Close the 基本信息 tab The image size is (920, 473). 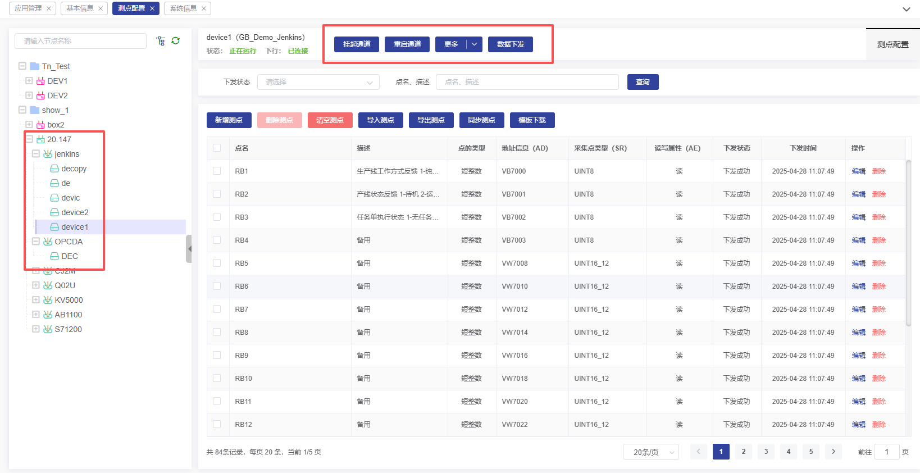pos(101,8)
